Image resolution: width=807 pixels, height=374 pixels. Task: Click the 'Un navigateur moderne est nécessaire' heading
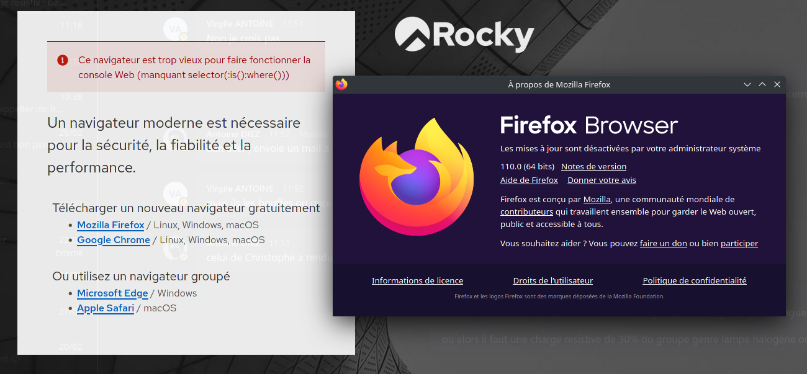click(x=174, y=145)
